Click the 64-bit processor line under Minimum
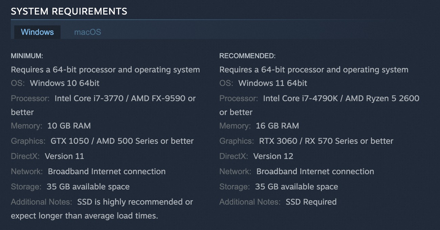Viewport: 440px width, 230px height. click(105, 70)
